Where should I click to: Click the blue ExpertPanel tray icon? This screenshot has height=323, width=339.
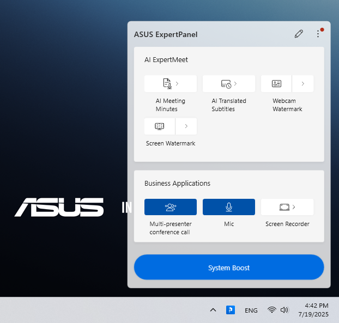pyautogui.click(x=231, y=310)
